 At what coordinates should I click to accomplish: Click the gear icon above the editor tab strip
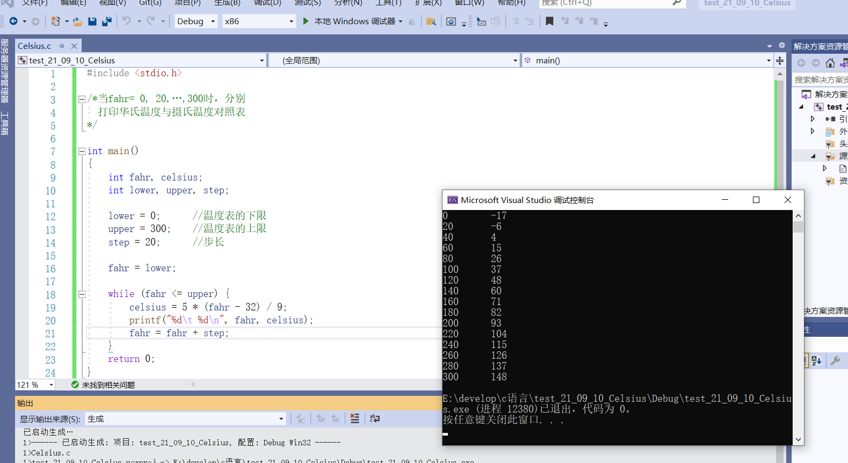pos(782,46)
